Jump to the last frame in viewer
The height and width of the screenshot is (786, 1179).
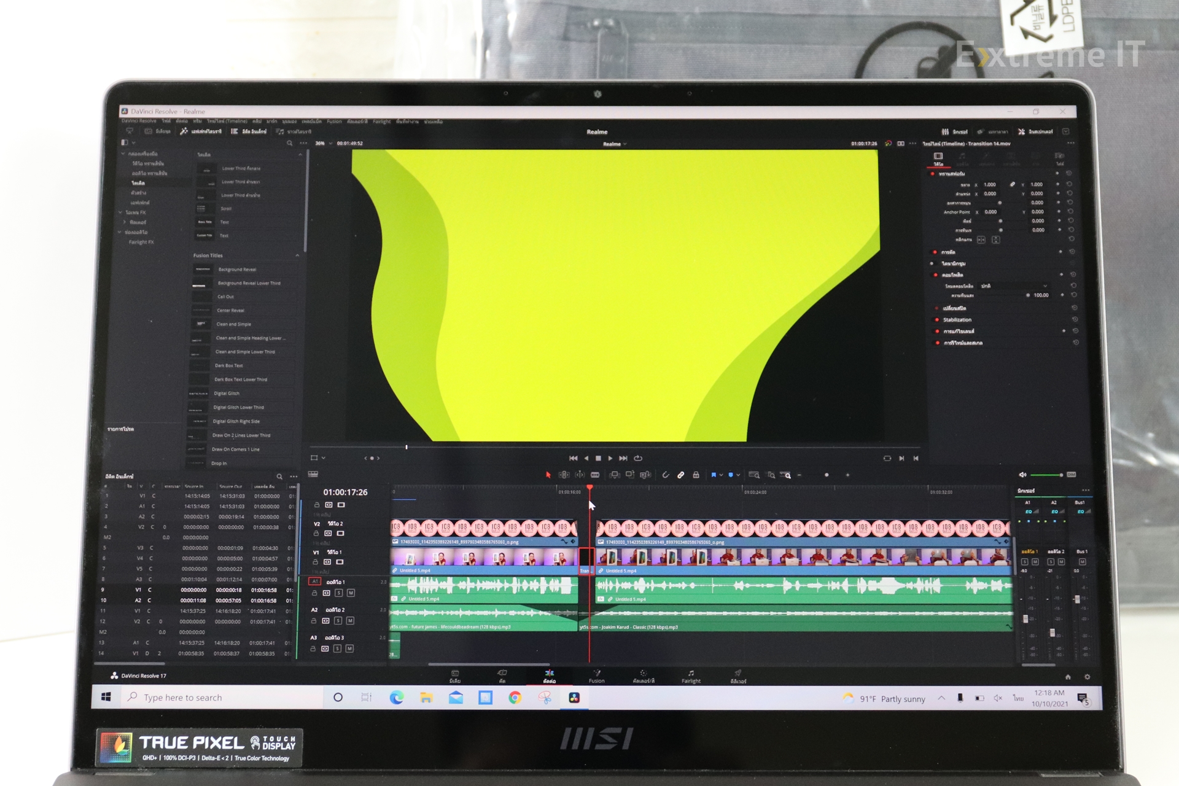click(623, 458)
